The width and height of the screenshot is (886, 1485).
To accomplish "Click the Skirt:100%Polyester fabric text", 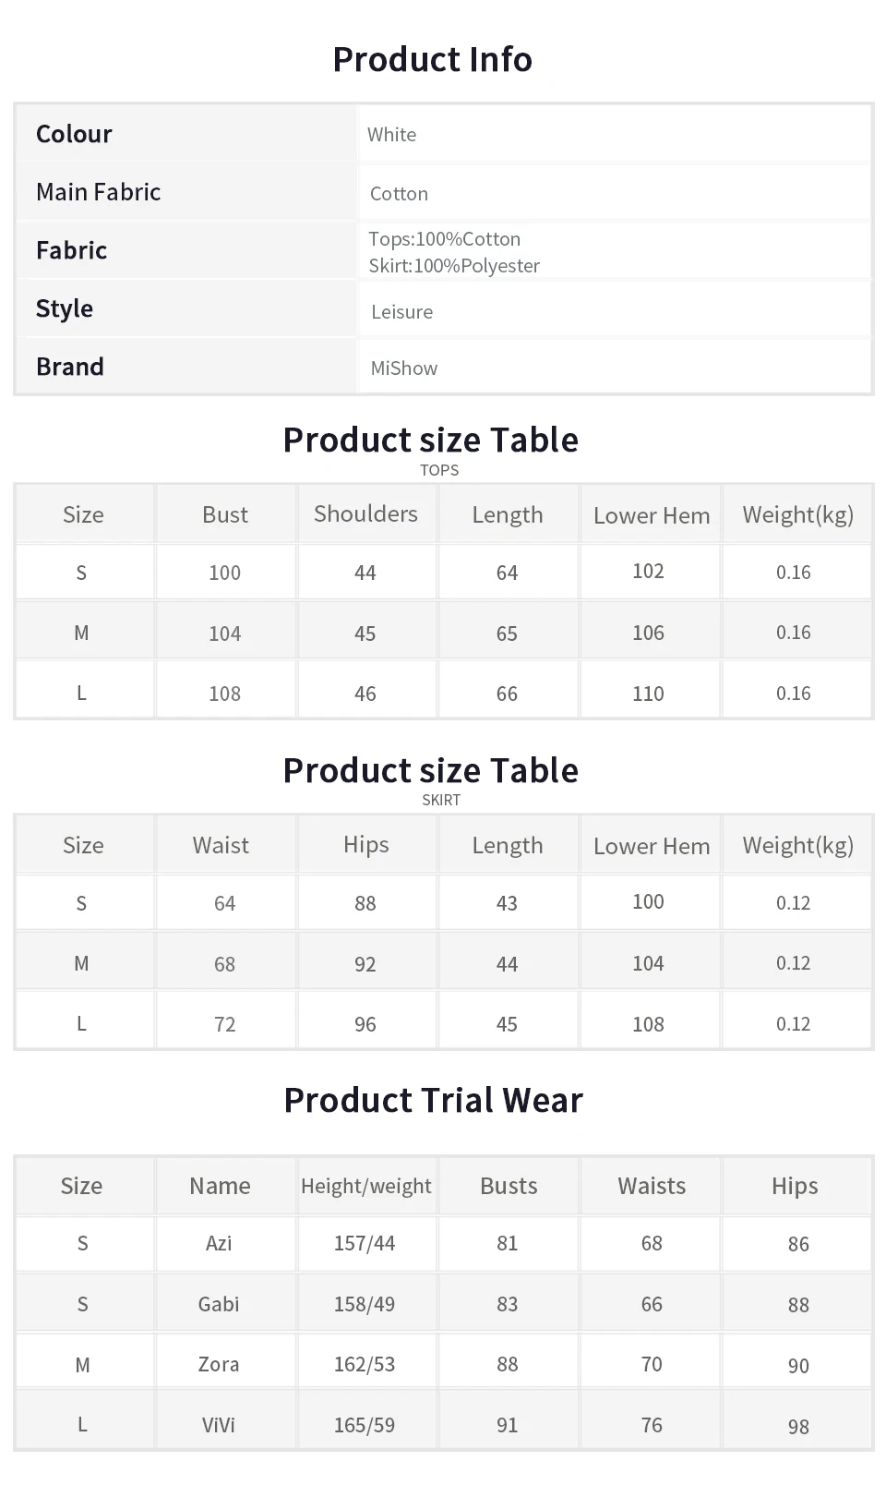I will 453,266.
